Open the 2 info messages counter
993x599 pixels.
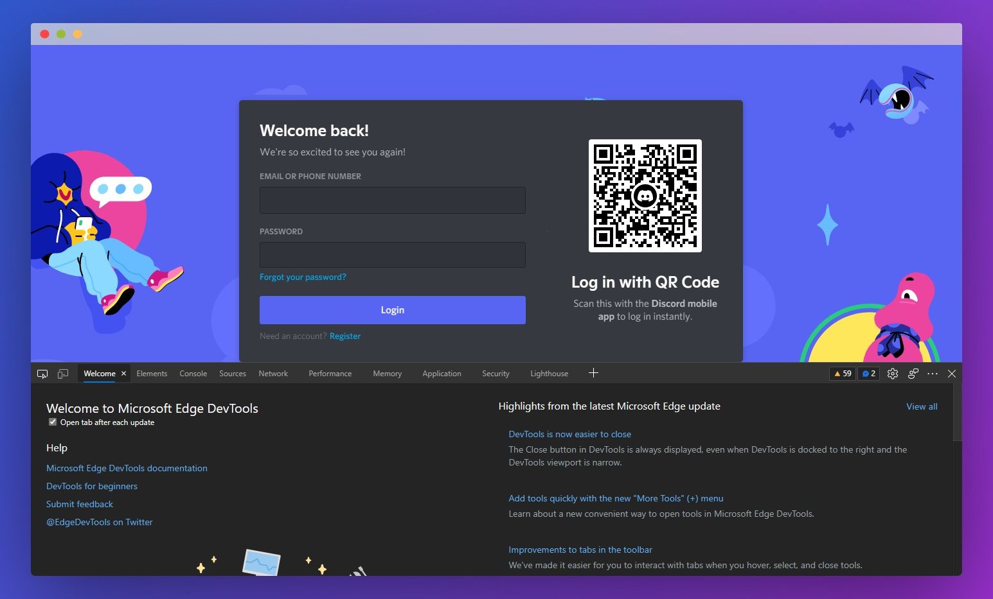point(869,374)
